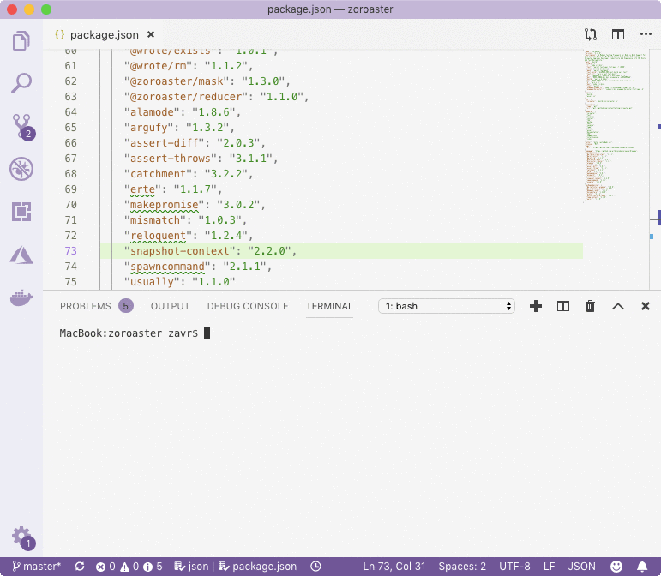Open the Extensions view

tap(21, 212)
